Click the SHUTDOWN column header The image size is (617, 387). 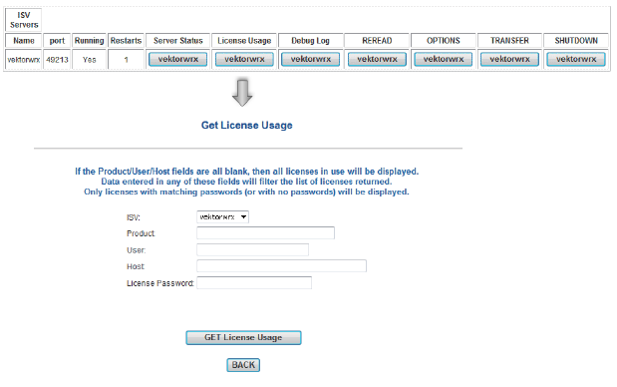click(x=576, y=41)
